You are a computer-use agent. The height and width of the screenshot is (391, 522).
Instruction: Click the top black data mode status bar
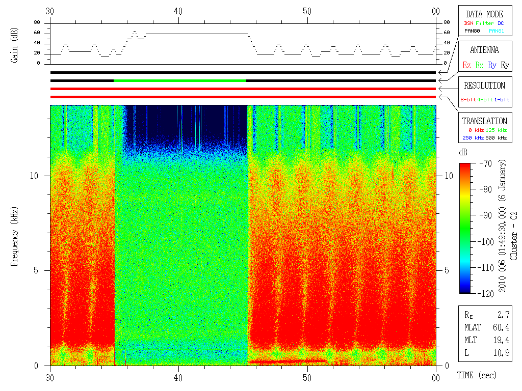[x=243, y=72]
